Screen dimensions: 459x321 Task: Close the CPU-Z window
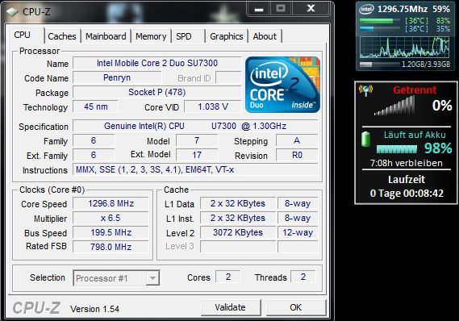pos(311,9)
